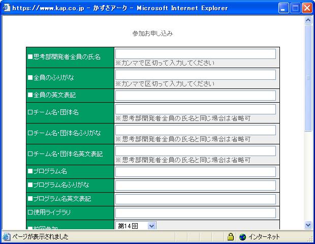Click the vertical scrollbar thumb
The width and height of the screenshot is (315, 244).
click(308, 76)
